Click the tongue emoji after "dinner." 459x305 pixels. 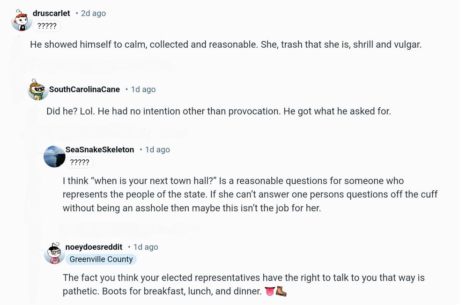click(270, 291)
